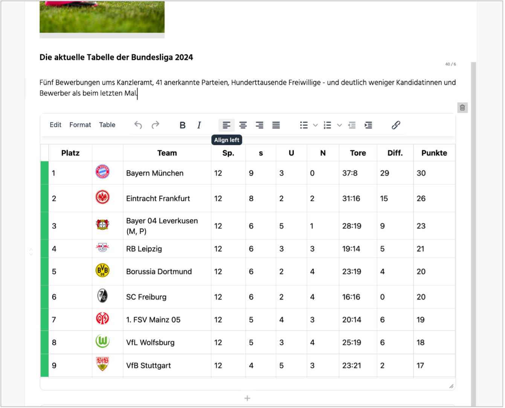Click the Undo arrow in the table toolbar
Image resolution: width=505 pixels, height=408 pixels.
pyautogui.click(x=138, y=125)
